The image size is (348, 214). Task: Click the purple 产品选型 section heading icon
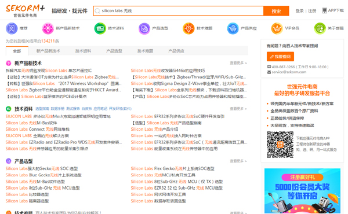[9, 161]
